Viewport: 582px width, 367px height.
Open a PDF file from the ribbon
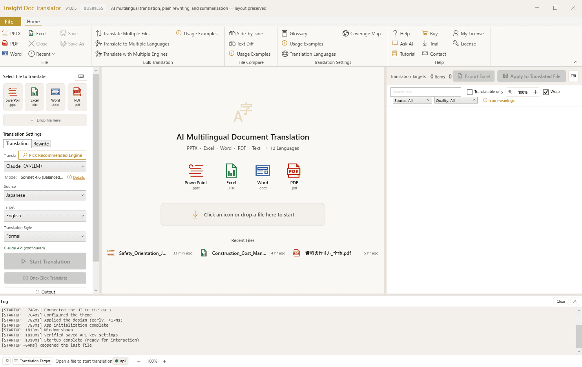[x=11, y=44]
